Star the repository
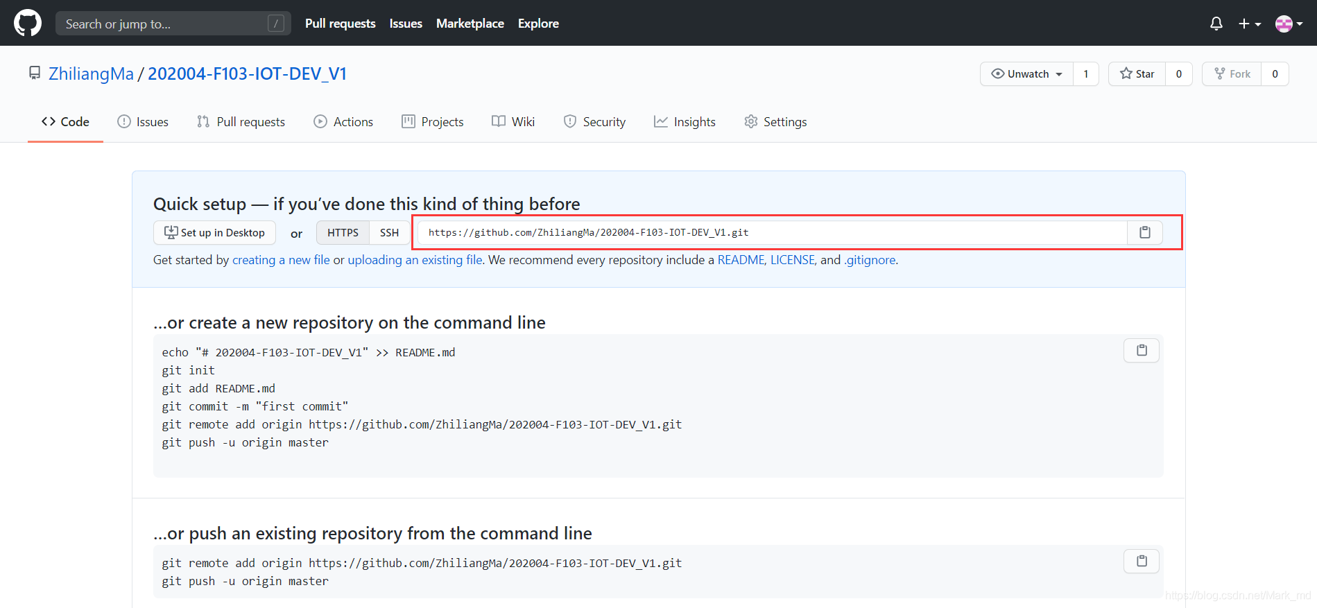This screenshot has height=608, width=1317. tap(1137, 73)
